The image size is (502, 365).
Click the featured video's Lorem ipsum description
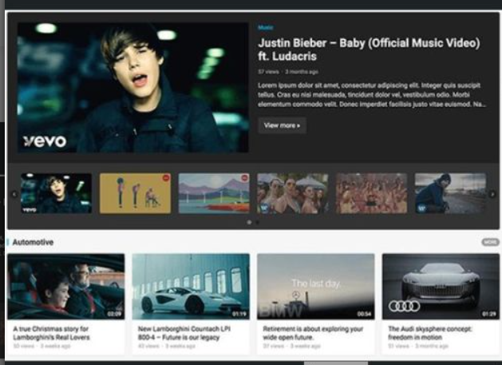click(372, 94)
